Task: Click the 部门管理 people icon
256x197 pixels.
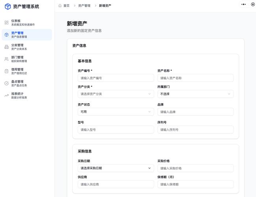Action: pos(6,59)
